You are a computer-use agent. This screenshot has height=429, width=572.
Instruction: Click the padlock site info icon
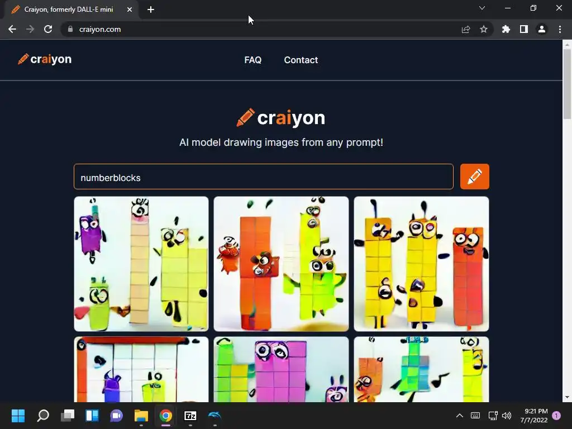tap(70, 29)
